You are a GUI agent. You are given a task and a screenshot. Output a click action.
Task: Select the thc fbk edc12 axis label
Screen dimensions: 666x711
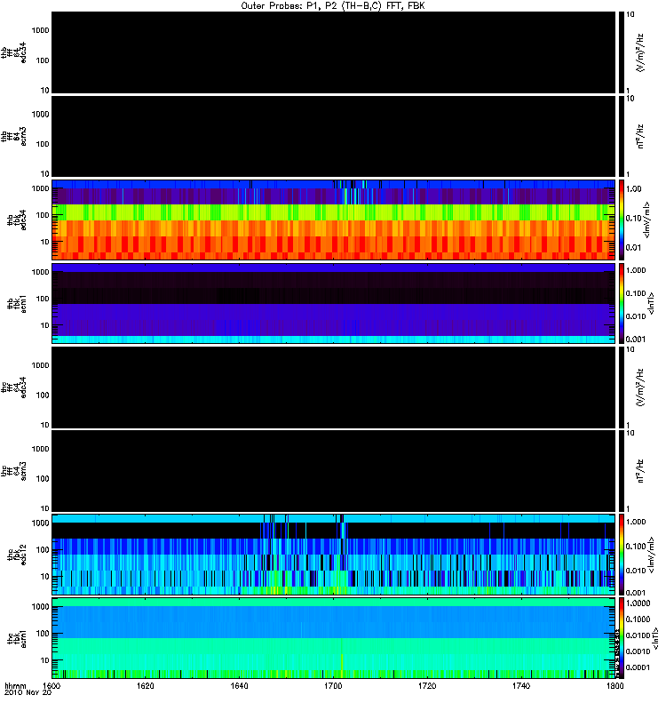tap(17, 555)
